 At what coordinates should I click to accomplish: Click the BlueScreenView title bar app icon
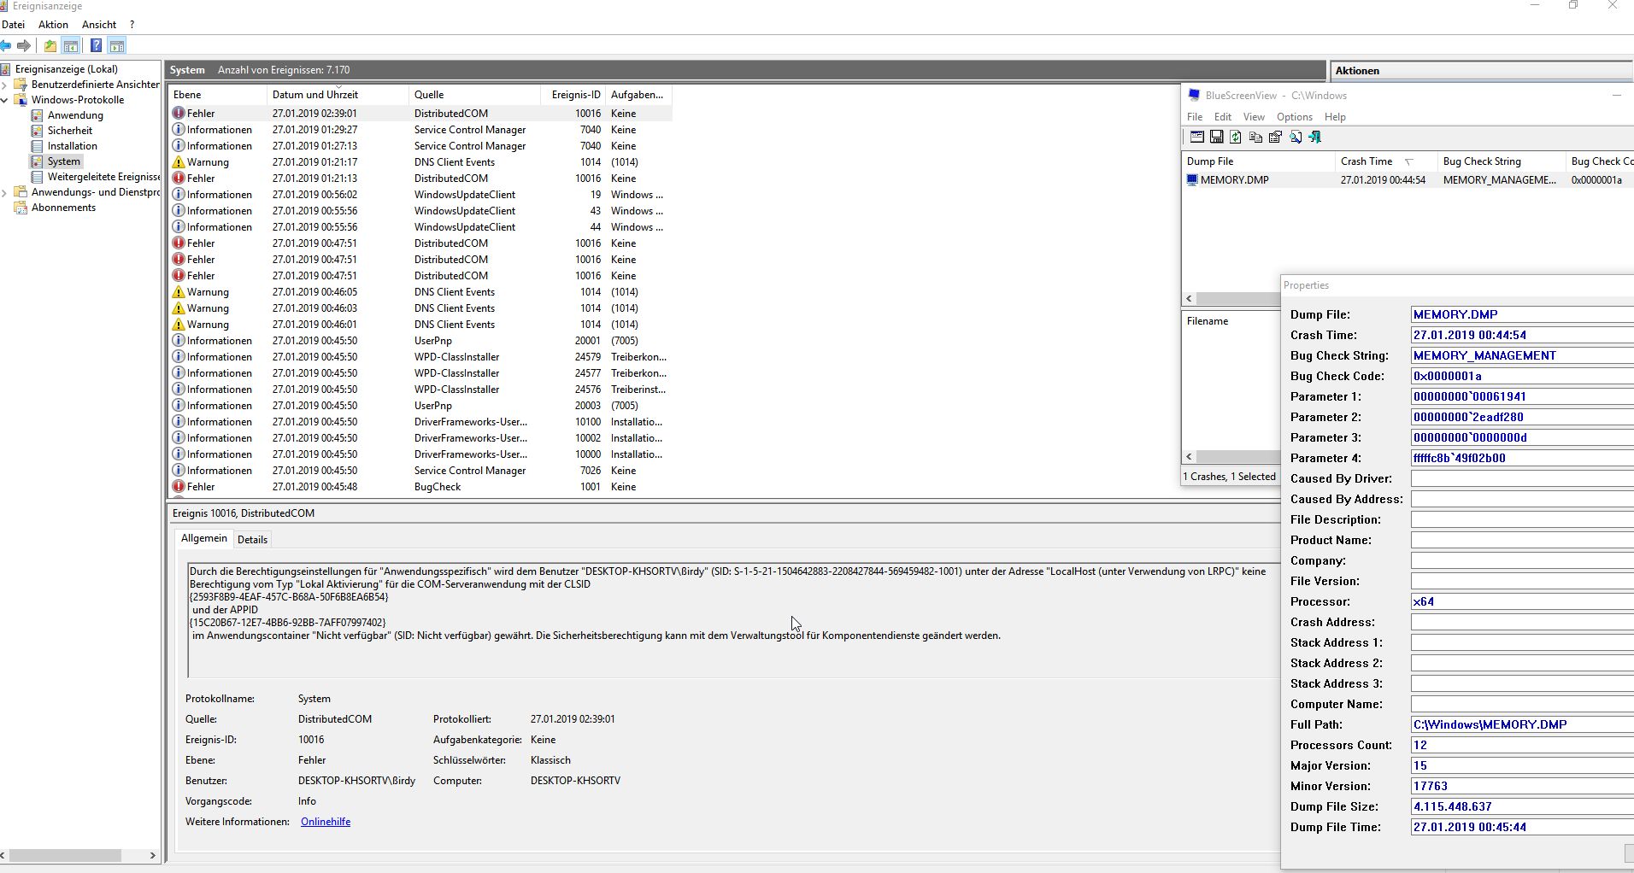1194,96
